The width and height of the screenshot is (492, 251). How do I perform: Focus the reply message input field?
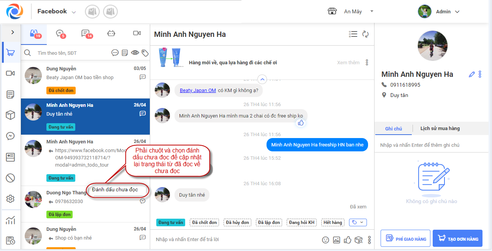[236, 240]
